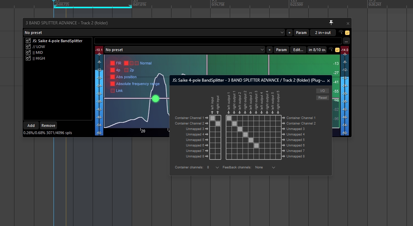This screenshot has height=226, width=413.
Task: Toggle the container bypass checkbox near 2 in+out
Action: point(347,33)
